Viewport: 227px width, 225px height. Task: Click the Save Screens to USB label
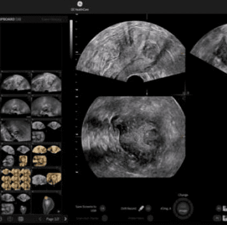pos(86,209)
